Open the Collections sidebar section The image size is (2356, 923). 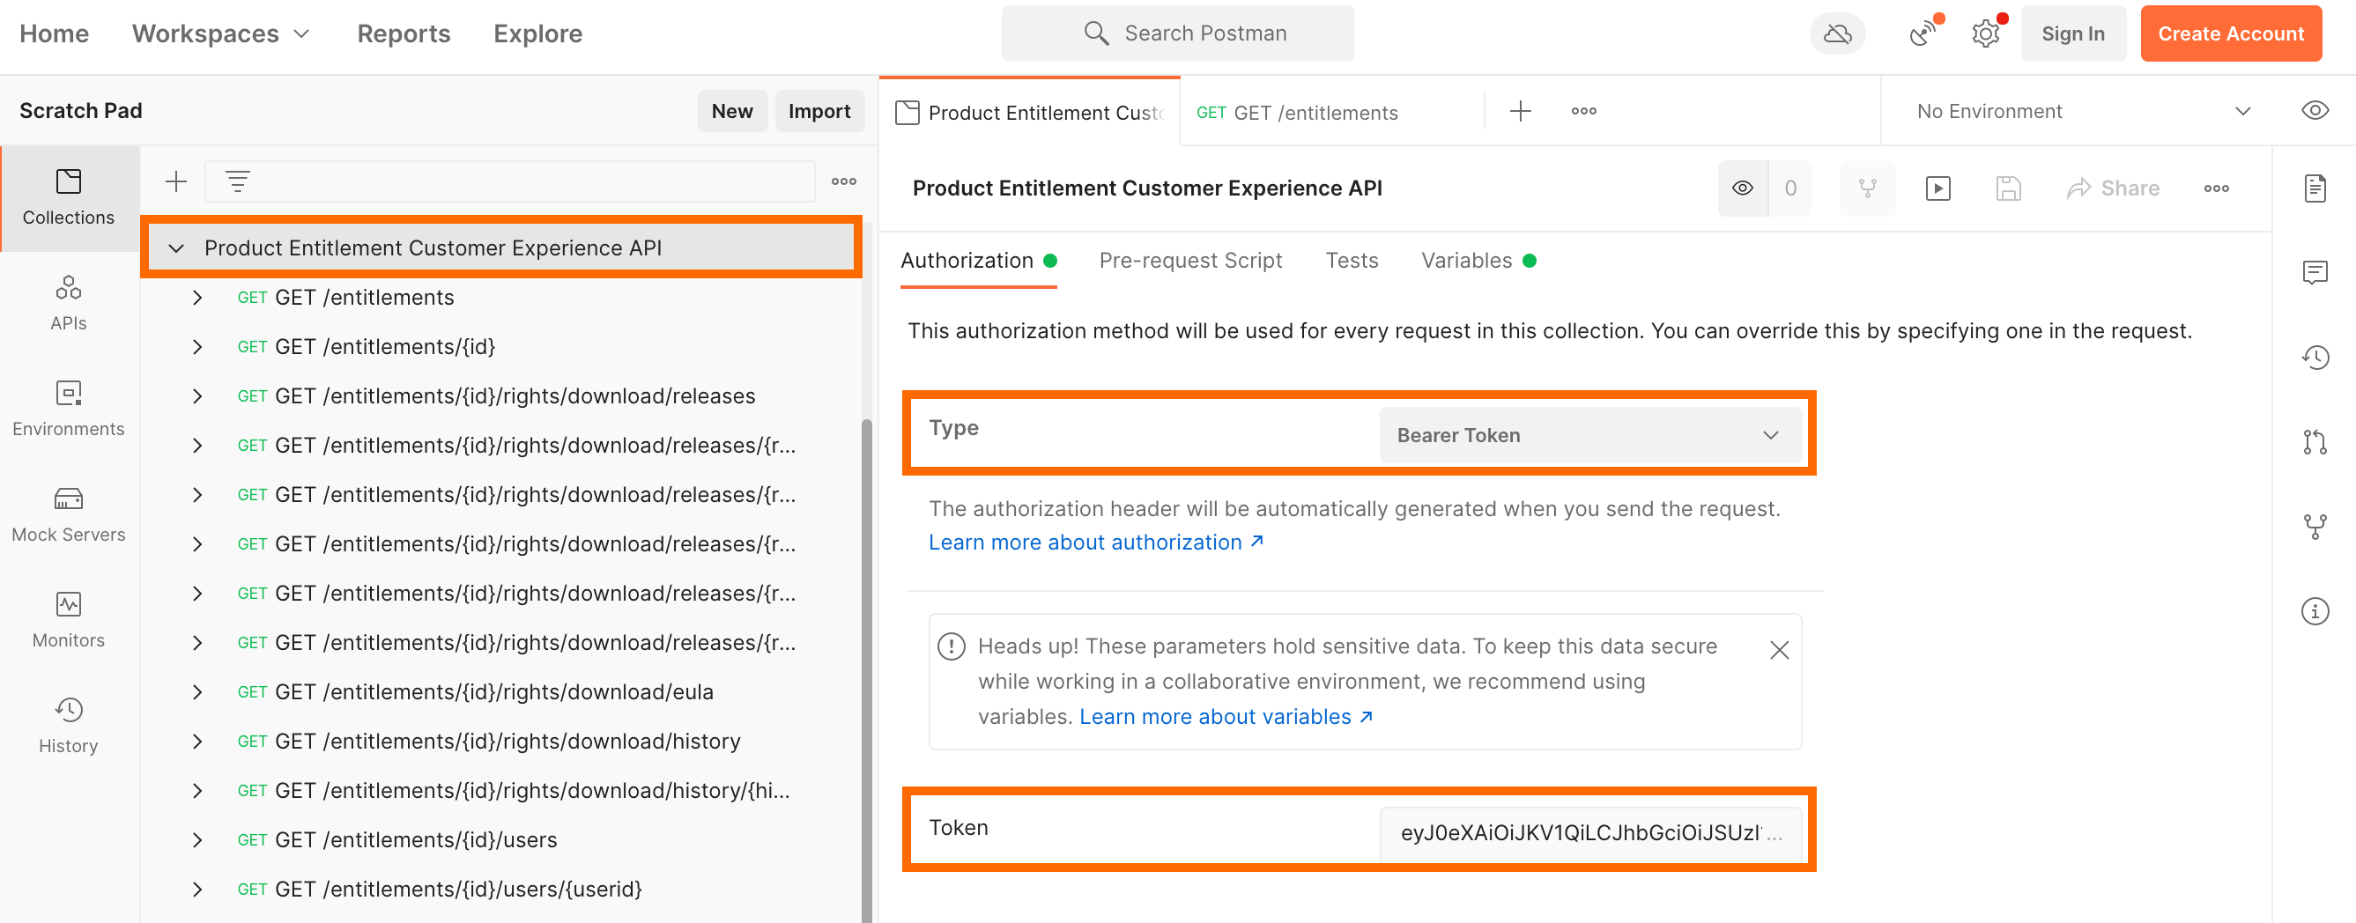[69, 198]
